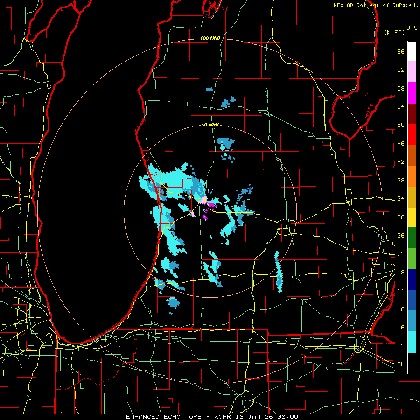This screenshot has height=420, width=420.
Task: Pick the magenta swatch in the legend
Action: pyautogui.click(x=412, y=93)
